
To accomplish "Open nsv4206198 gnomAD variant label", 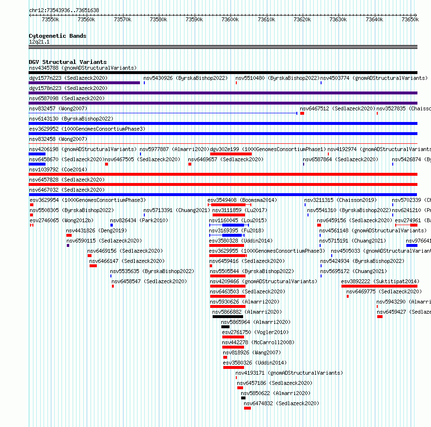I will 83,149.
